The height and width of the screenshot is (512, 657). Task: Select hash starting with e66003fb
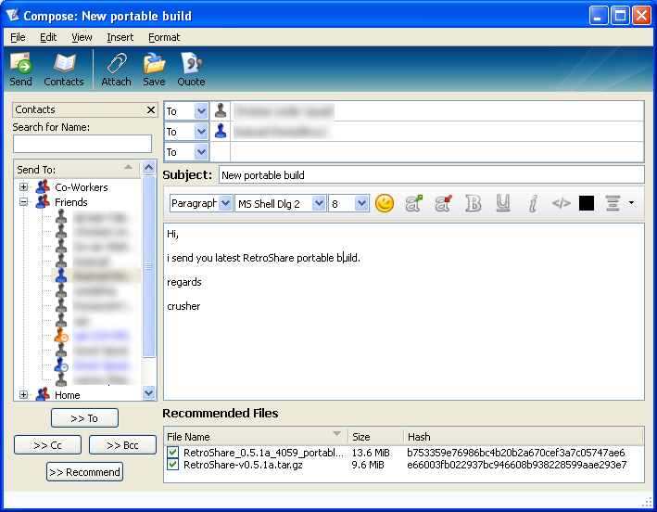pyautogui.click(x=517, y=465)
